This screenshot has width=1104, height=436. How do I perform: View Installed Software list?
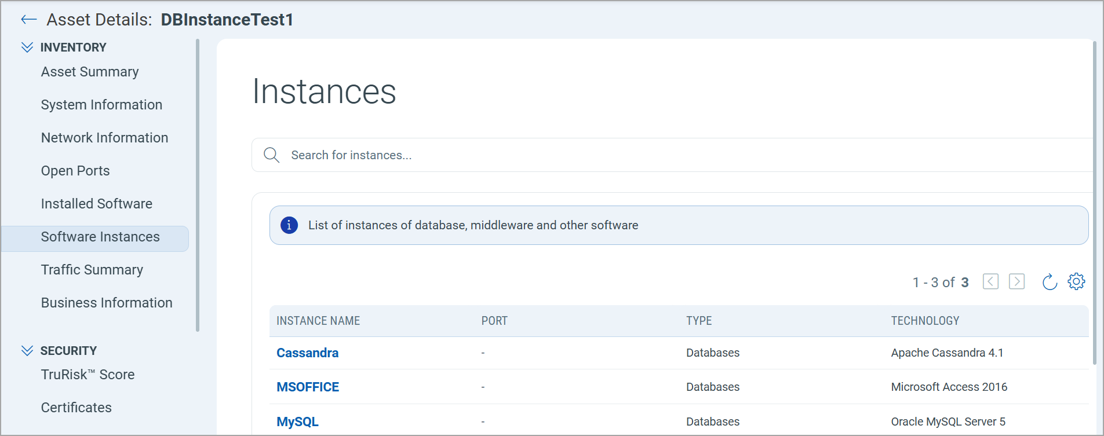[97, 204]
